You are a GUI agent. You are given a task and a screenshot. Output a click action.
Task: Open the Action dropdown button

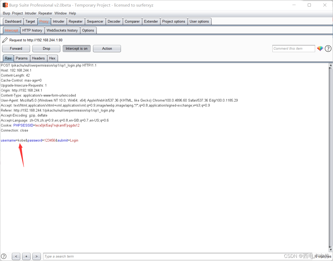[107, 49]
